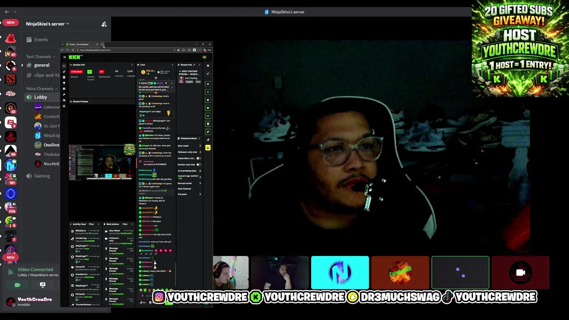
Task: Open the server with 32 notifications badge
Action: tap(11, 108)
